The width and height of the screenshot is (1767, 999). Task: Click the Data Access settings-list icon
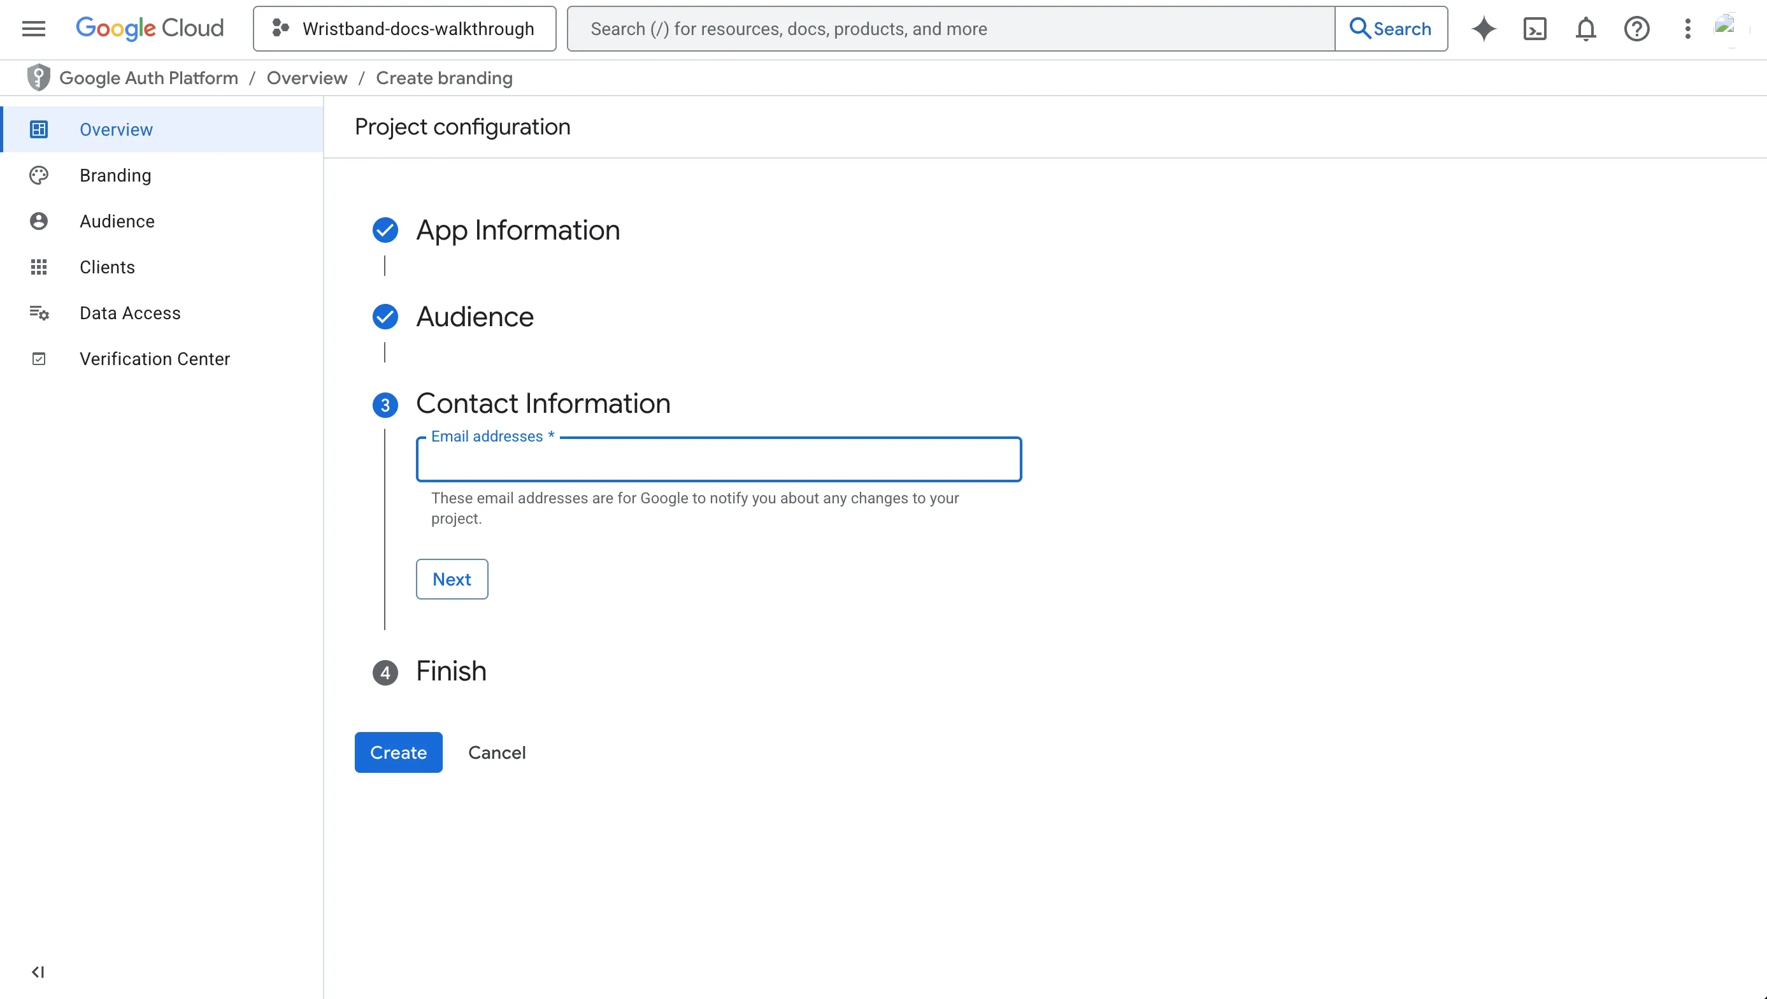pyautogui.click(x=38, y=313)
